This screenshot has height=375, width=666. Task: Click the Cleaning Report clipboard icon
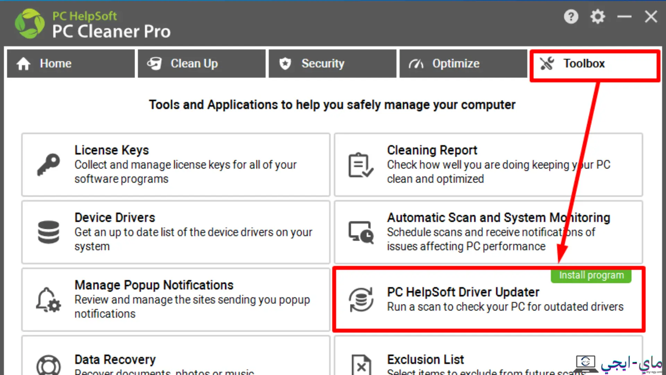coord(361,165)
